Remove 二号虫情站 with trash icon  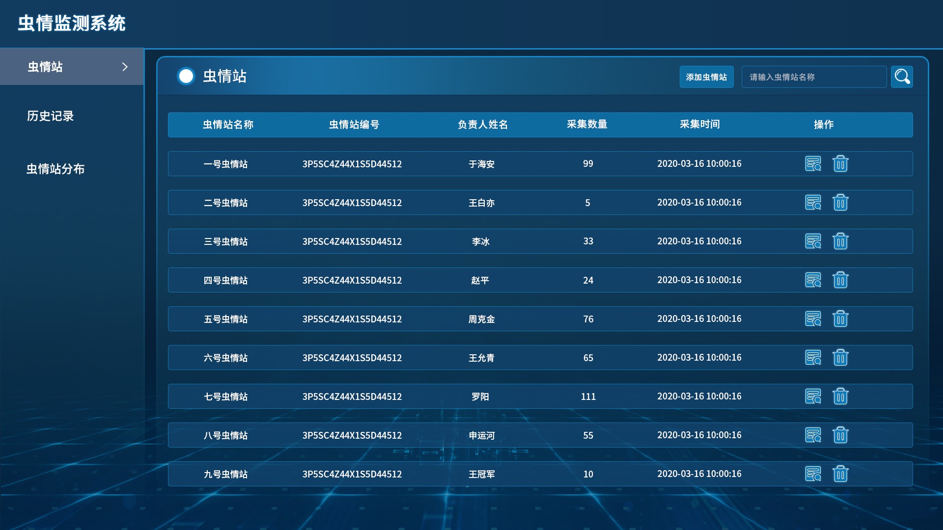(840, 202)
